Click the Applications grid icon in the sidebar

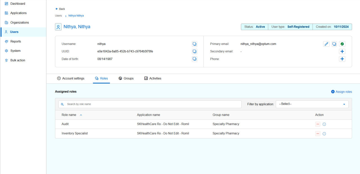(6, 13)
